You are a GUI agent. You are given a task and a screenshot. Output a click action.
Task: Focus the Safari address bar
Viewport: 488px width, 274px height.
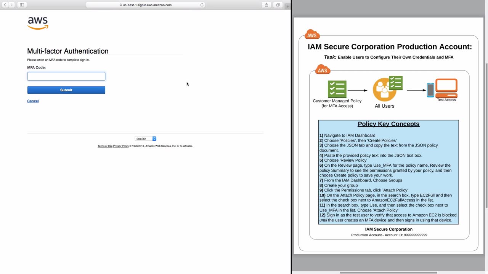[145, 5]
